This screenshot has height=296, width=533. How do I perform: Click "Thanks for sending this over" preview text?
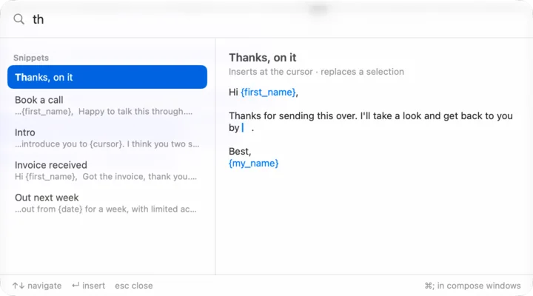point(292,116)
